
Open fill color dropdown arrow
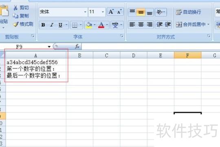pos(95,25)
